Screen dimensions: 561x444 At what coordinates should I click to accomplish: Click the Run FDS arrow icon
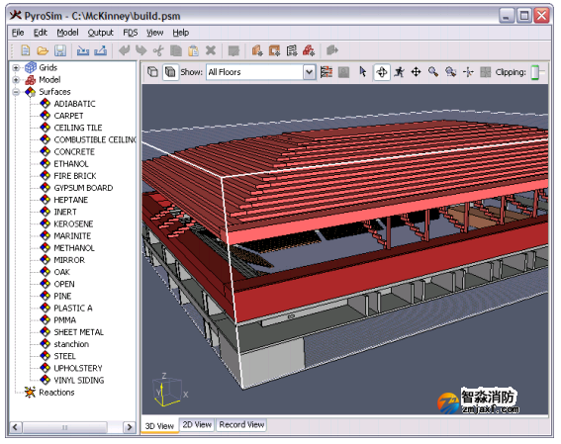[332, 50]
